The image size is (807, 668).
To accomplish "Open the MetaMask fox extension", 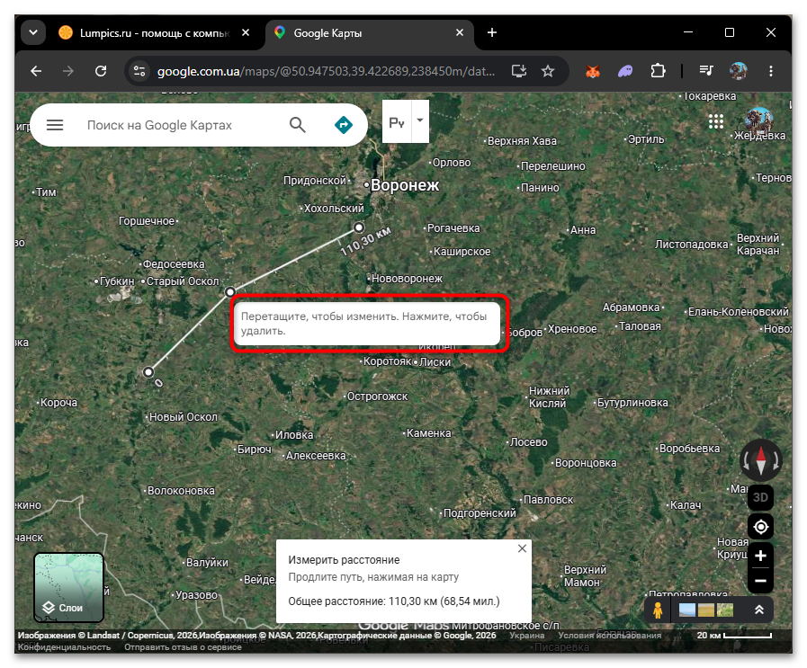I will (593, 71).
